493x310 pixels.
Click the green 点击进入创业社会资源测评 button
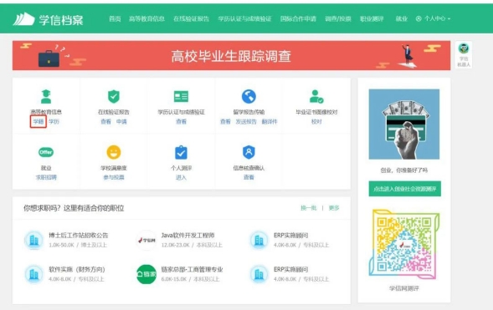click(x=404, y=189)
